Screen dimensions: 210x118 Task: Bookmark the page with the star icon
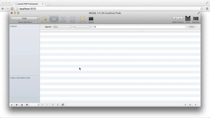click(202, 9)
